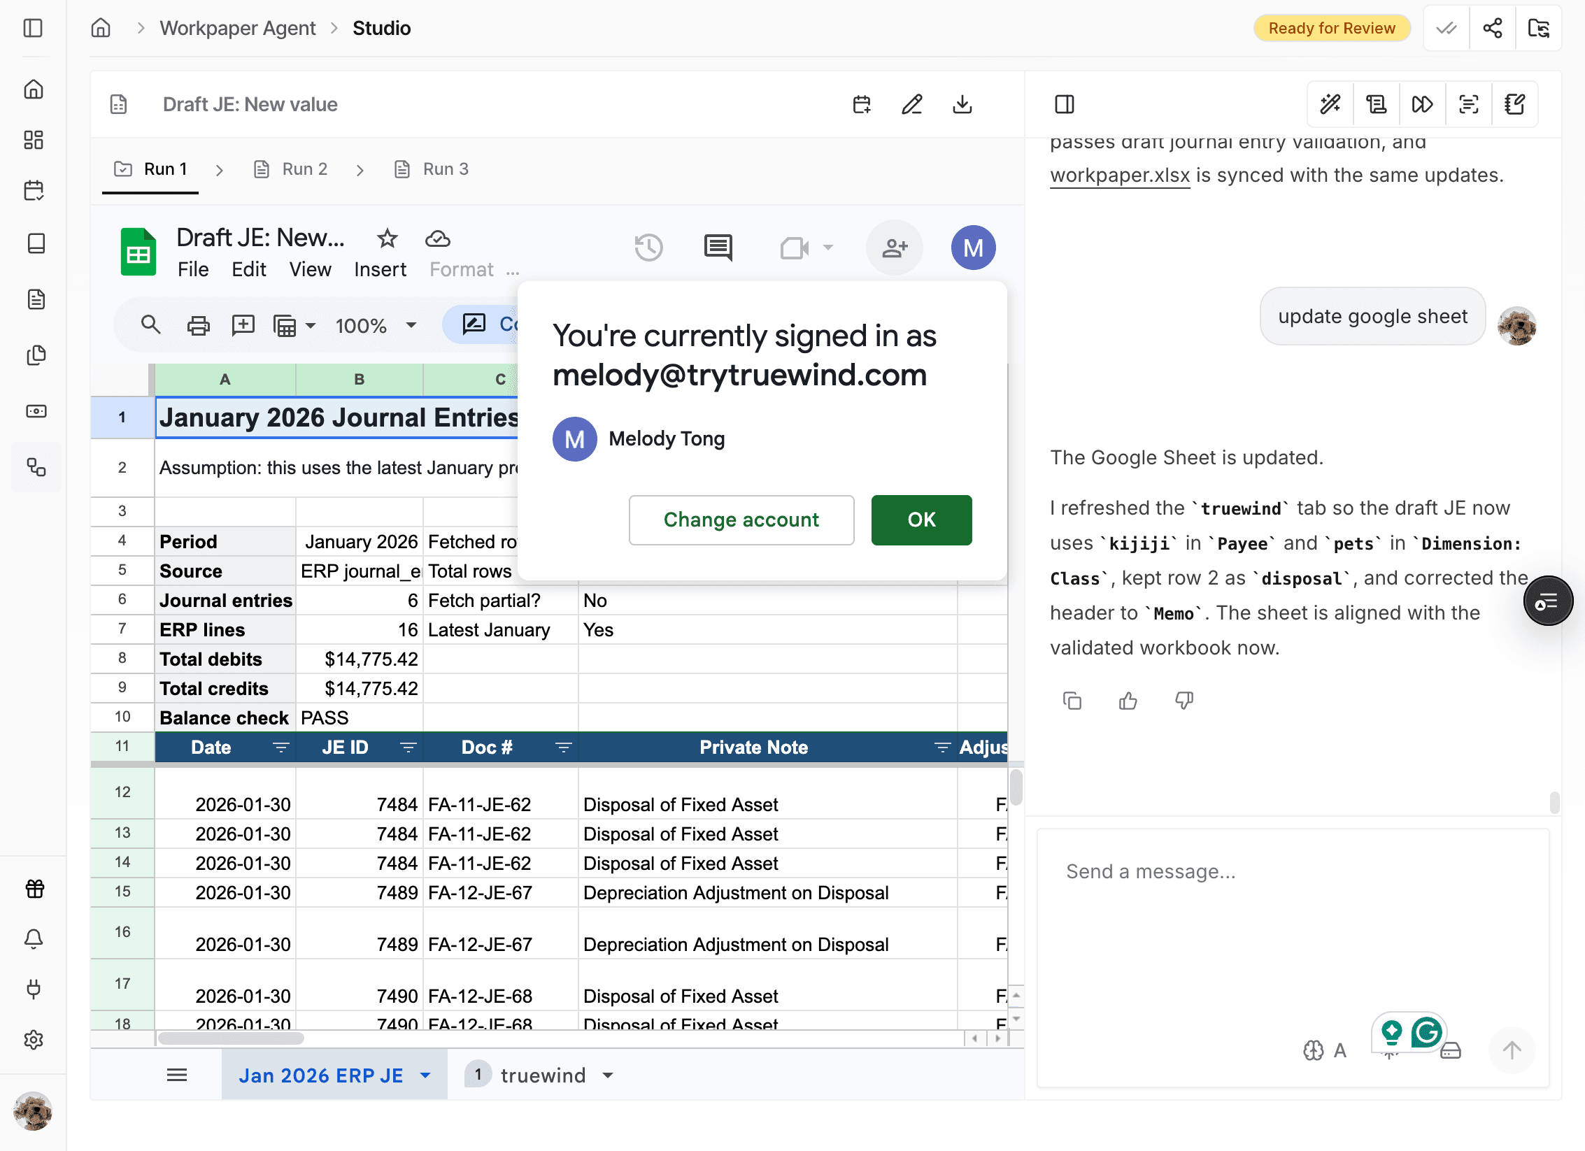The height and width of the screenshot is (1151, 1585).
Task: Open search within the spreadsheet
Action: [150, 324]
